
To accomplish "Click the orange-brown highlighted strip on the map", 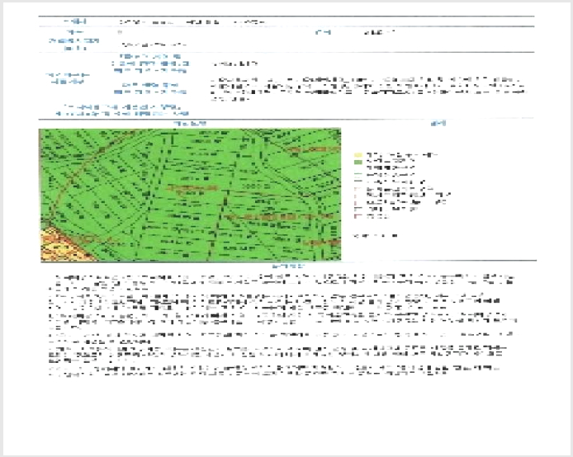I will click(280, 217).
